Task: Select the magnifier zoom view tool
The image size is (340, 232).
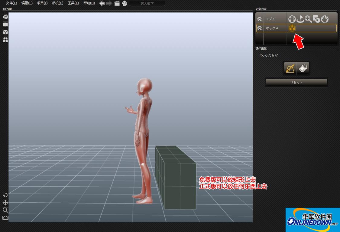Action: 5,210
